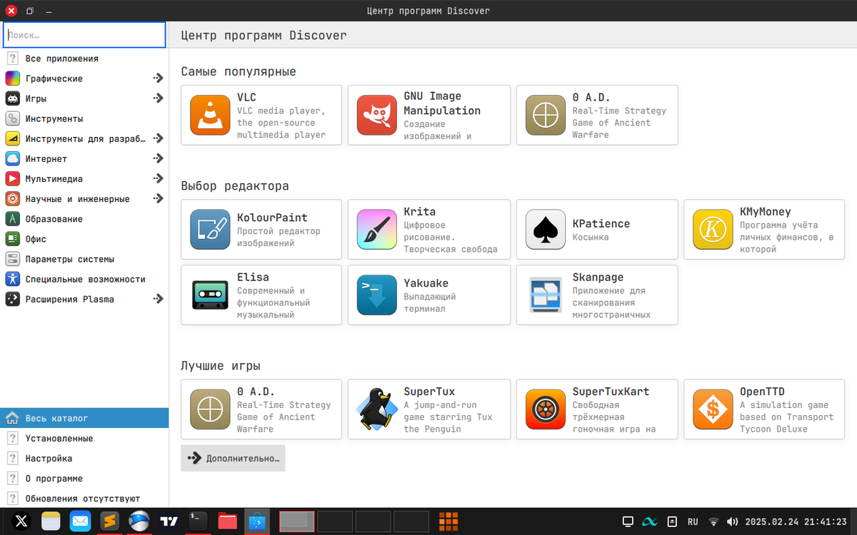Image resolution: width=857 pixels, height=535 pixels.
Task: Open the mail app from the taskbar
Action: 80,521
